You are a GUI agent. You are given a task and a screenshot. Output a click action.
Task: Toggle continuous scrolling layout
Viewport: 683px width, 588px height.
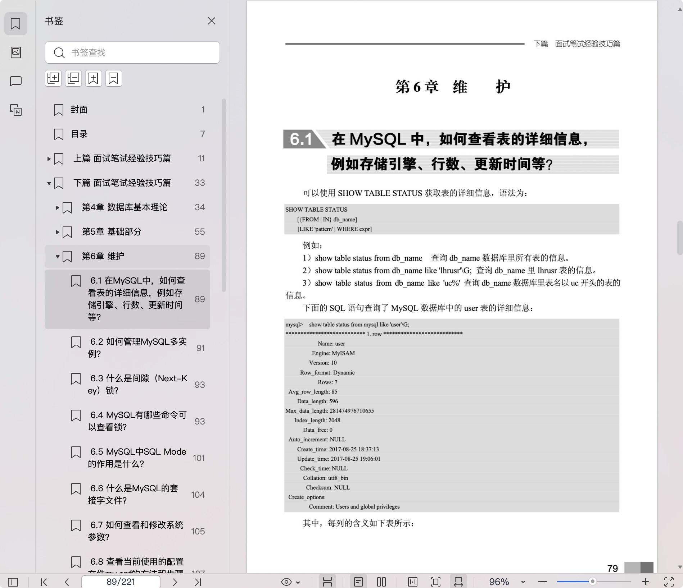(327, 582)
